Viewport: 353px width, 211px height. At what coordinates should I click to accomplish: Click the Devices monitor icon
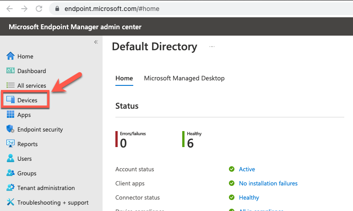click(x=11, y=100)
